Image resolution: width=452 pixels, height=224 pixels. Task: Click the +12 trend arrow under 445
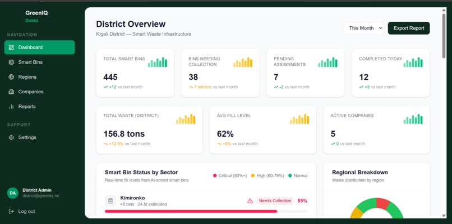[105, 87]
